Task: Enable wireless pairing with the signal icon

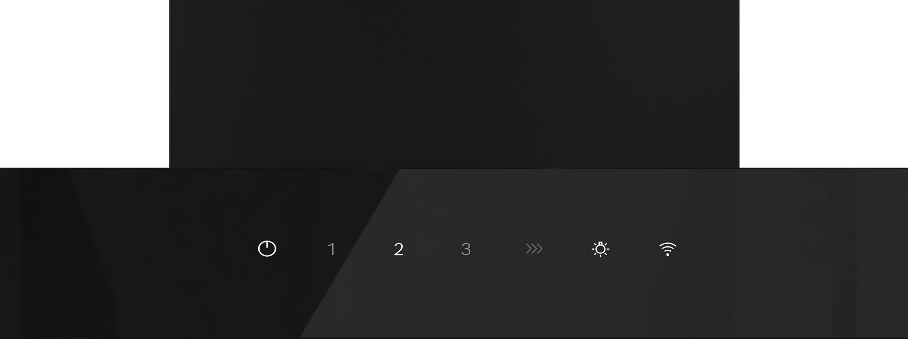Action: pos(668,249)
